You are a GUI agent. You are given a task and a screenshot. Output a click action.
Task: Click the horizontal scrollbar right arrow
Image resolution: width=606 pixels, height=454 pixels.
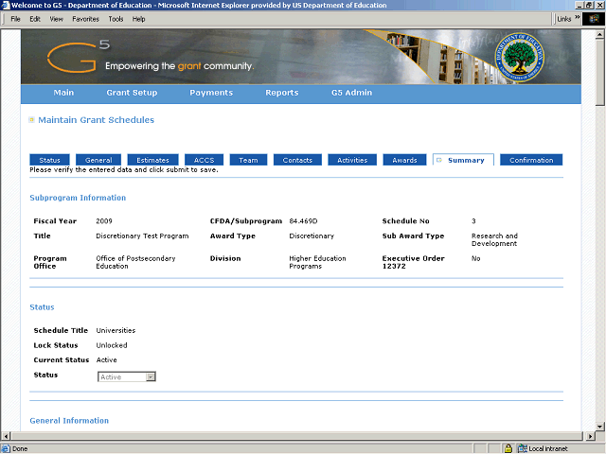(590, 436)
